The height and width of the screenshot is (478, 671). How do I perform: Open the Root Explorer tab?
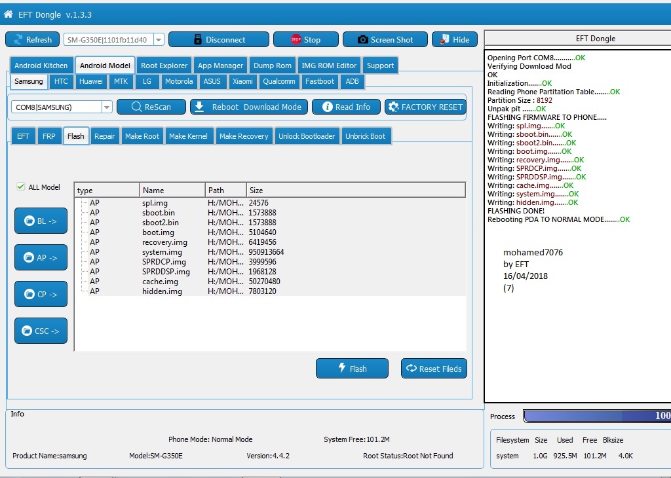coord(164,65)
